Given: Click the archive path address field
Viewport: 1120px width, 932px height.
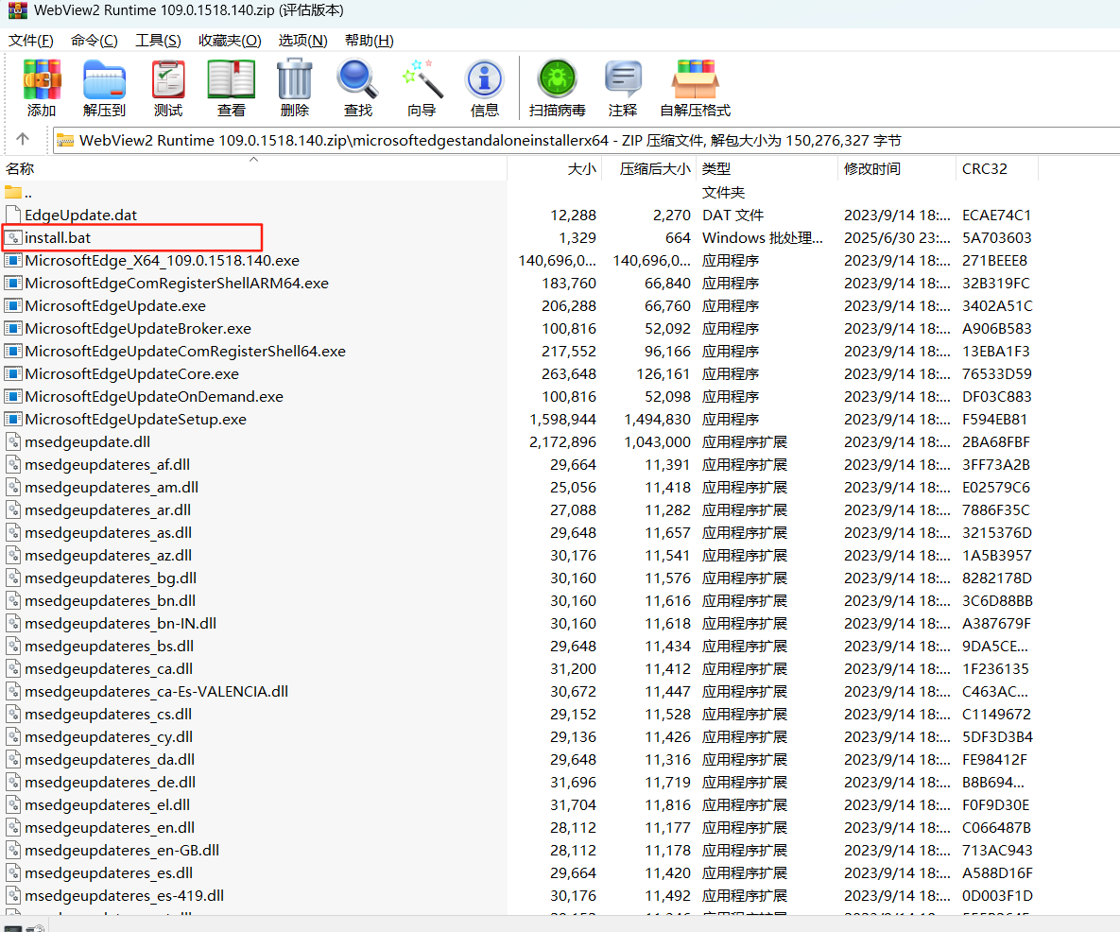Looking at the screenshot, I should (586, 140).
